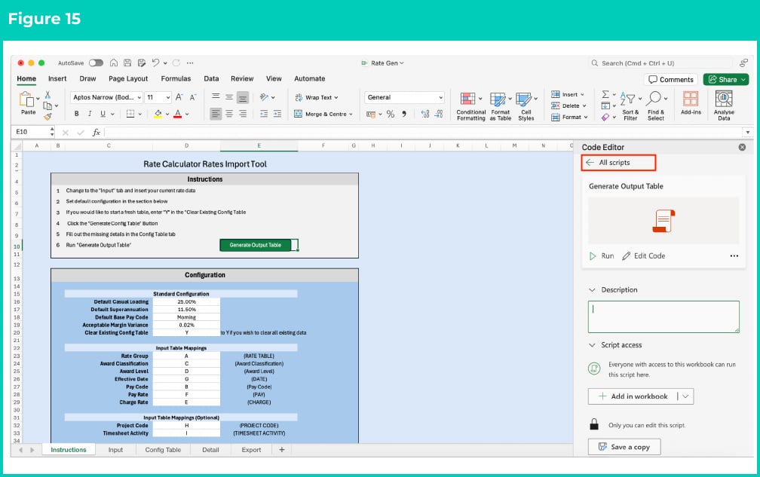Screen dimensions: 760x477
Task: Apply percent style format
Action: coord(391,115)
